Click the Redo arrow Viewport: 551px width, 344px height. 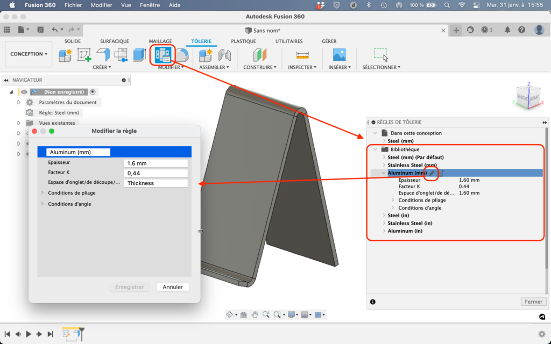(x=72, y=30)
